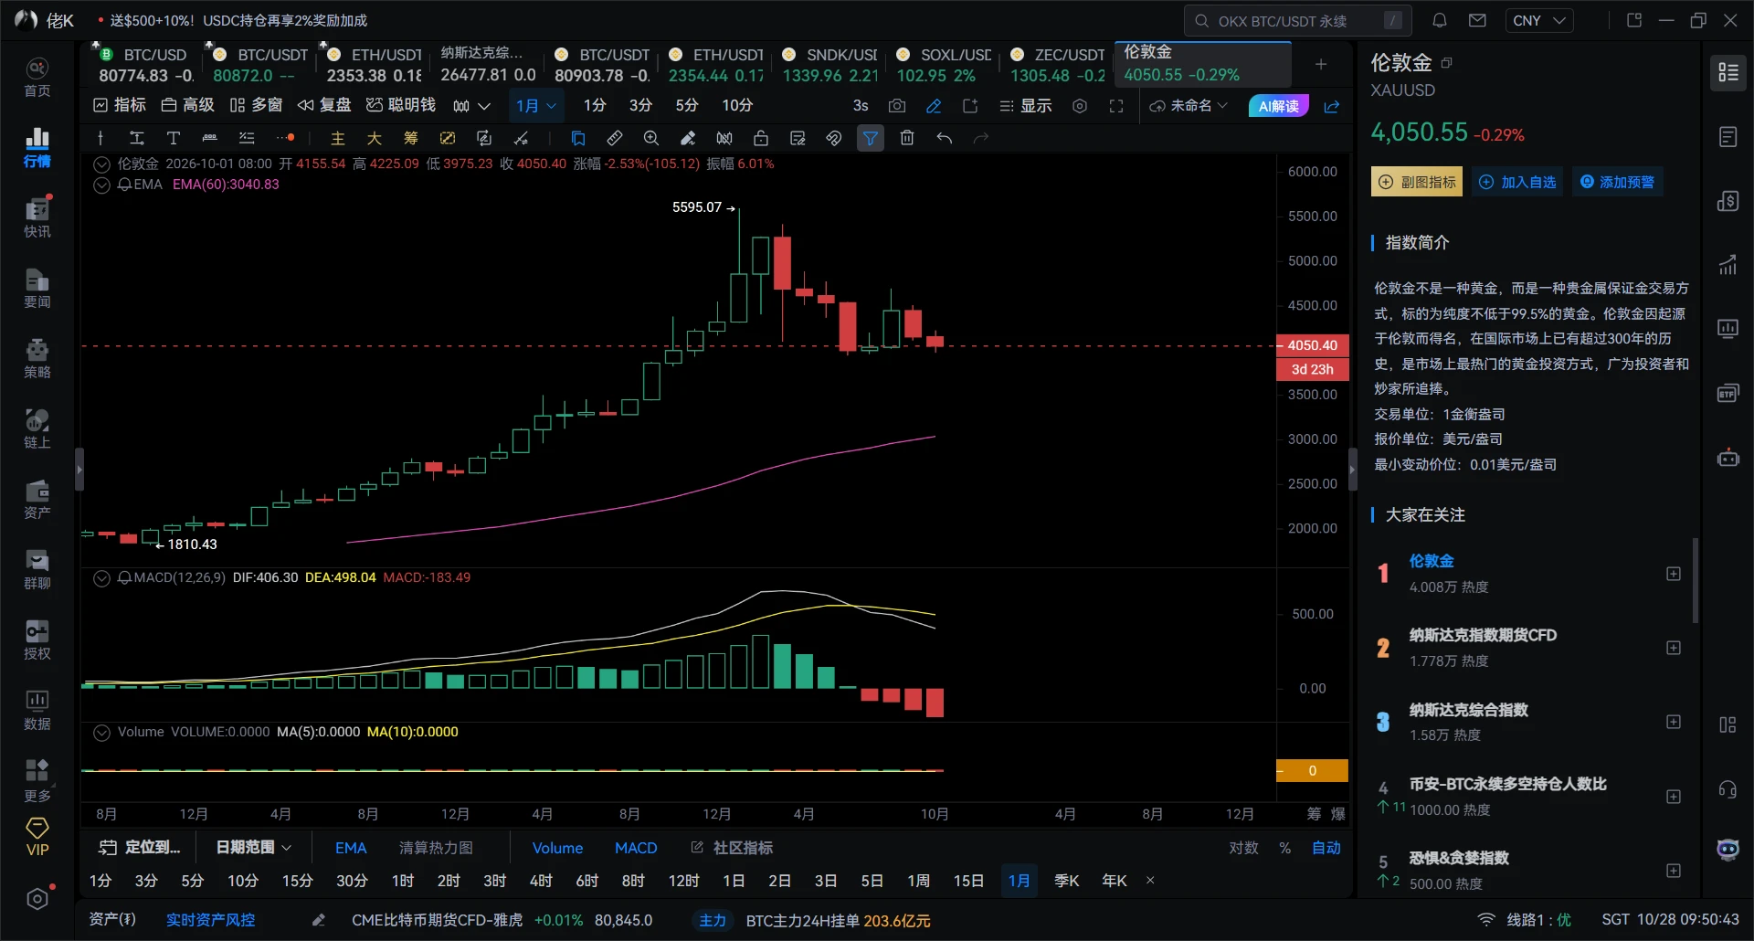
Task: Switch to the ZEC/USDT tab
Action: tap(1057, 65)
